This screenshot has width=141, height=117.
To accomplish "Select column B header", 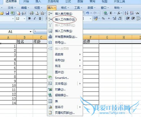I will [25, 37].
